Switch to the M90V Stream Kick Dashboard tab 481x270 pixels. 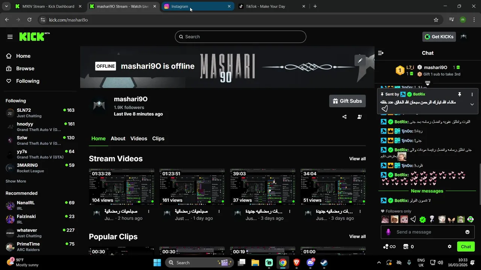point(48,6)
